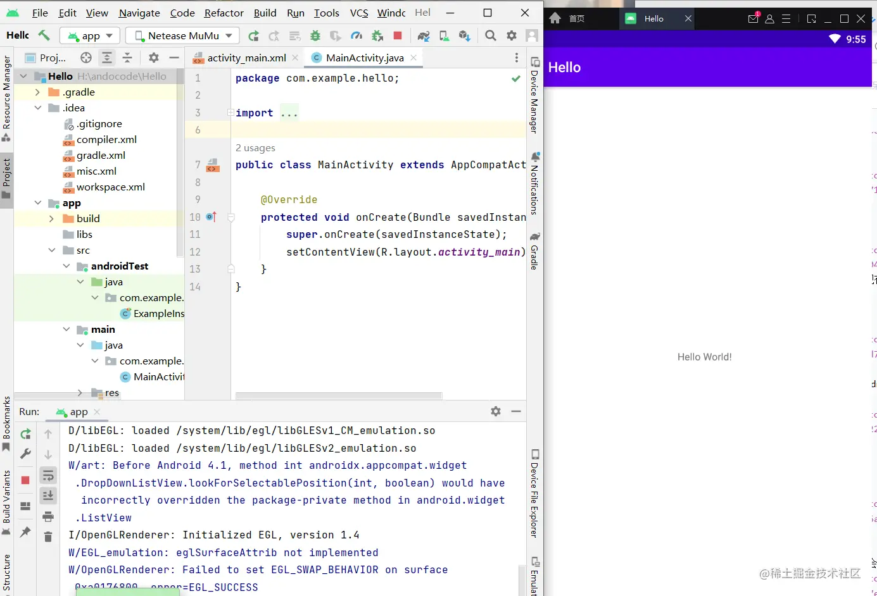This screenshot has height=596, width=877.
Task: Open the Gradle side panel
Action: click(x=534, y=251)
